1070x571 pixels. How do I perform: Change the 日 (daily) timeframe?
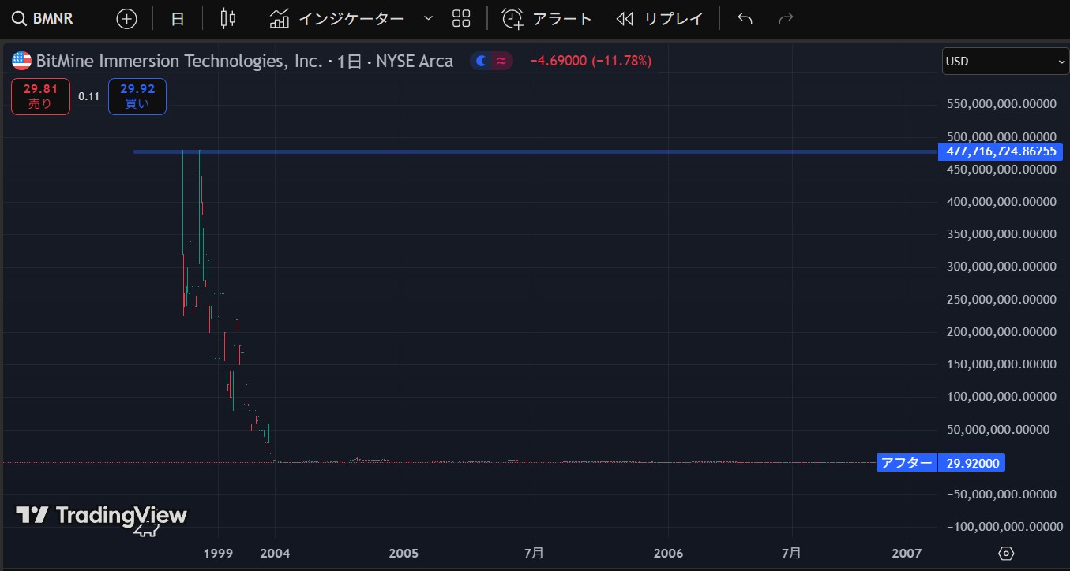pos(178,19)
